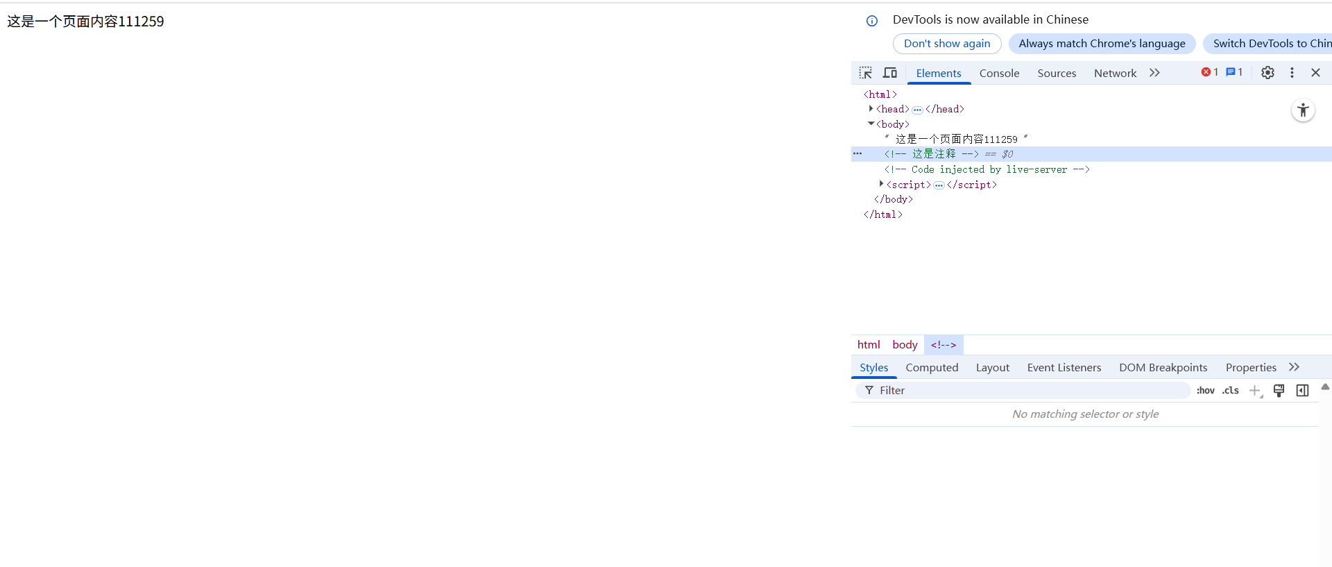Toggle the device toolbar icon
Image resolution: width=1332 pixels, height=567 pixels.
point(890,73)
